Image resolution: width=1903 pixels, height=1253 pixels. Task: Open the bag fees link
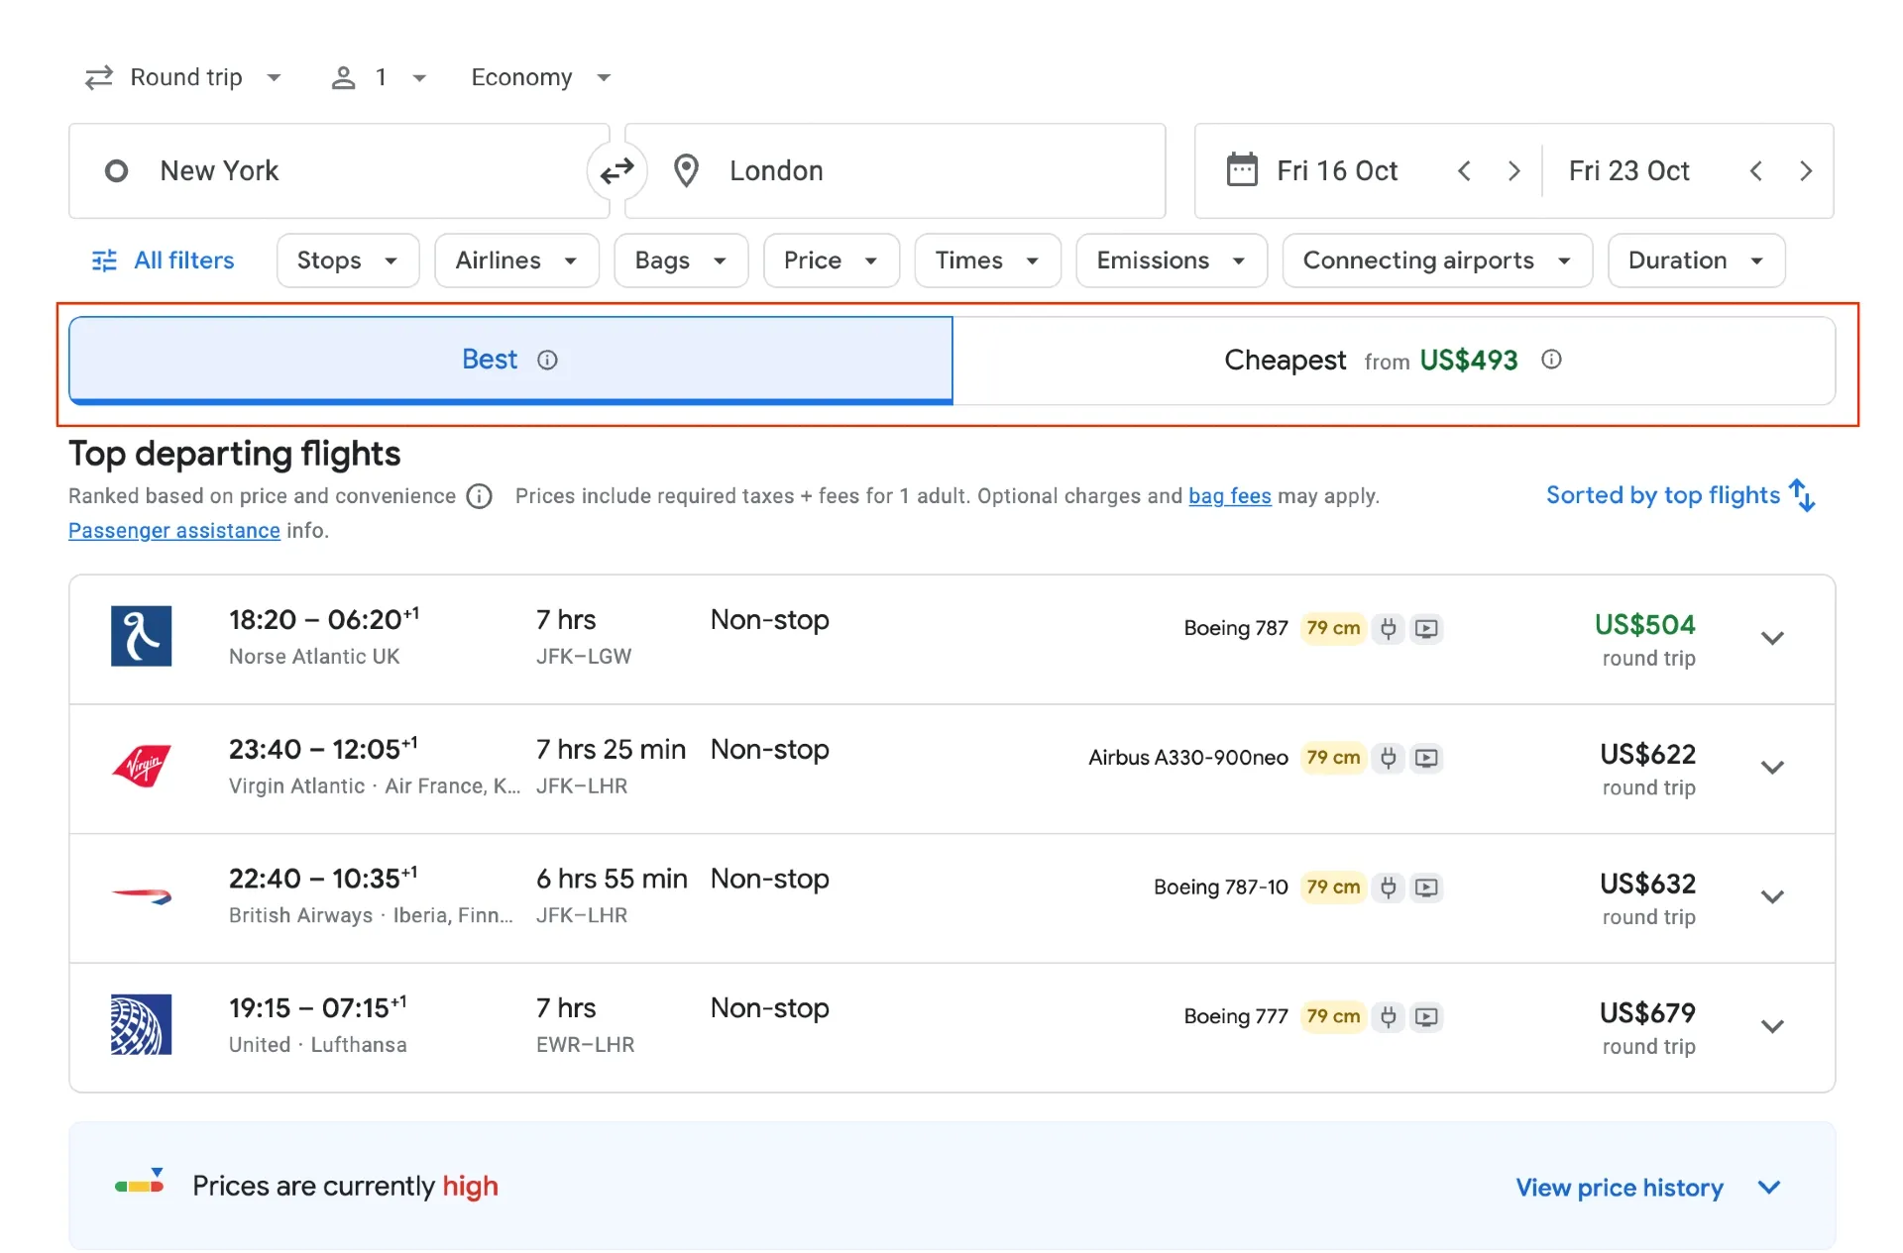(1229, 496)
